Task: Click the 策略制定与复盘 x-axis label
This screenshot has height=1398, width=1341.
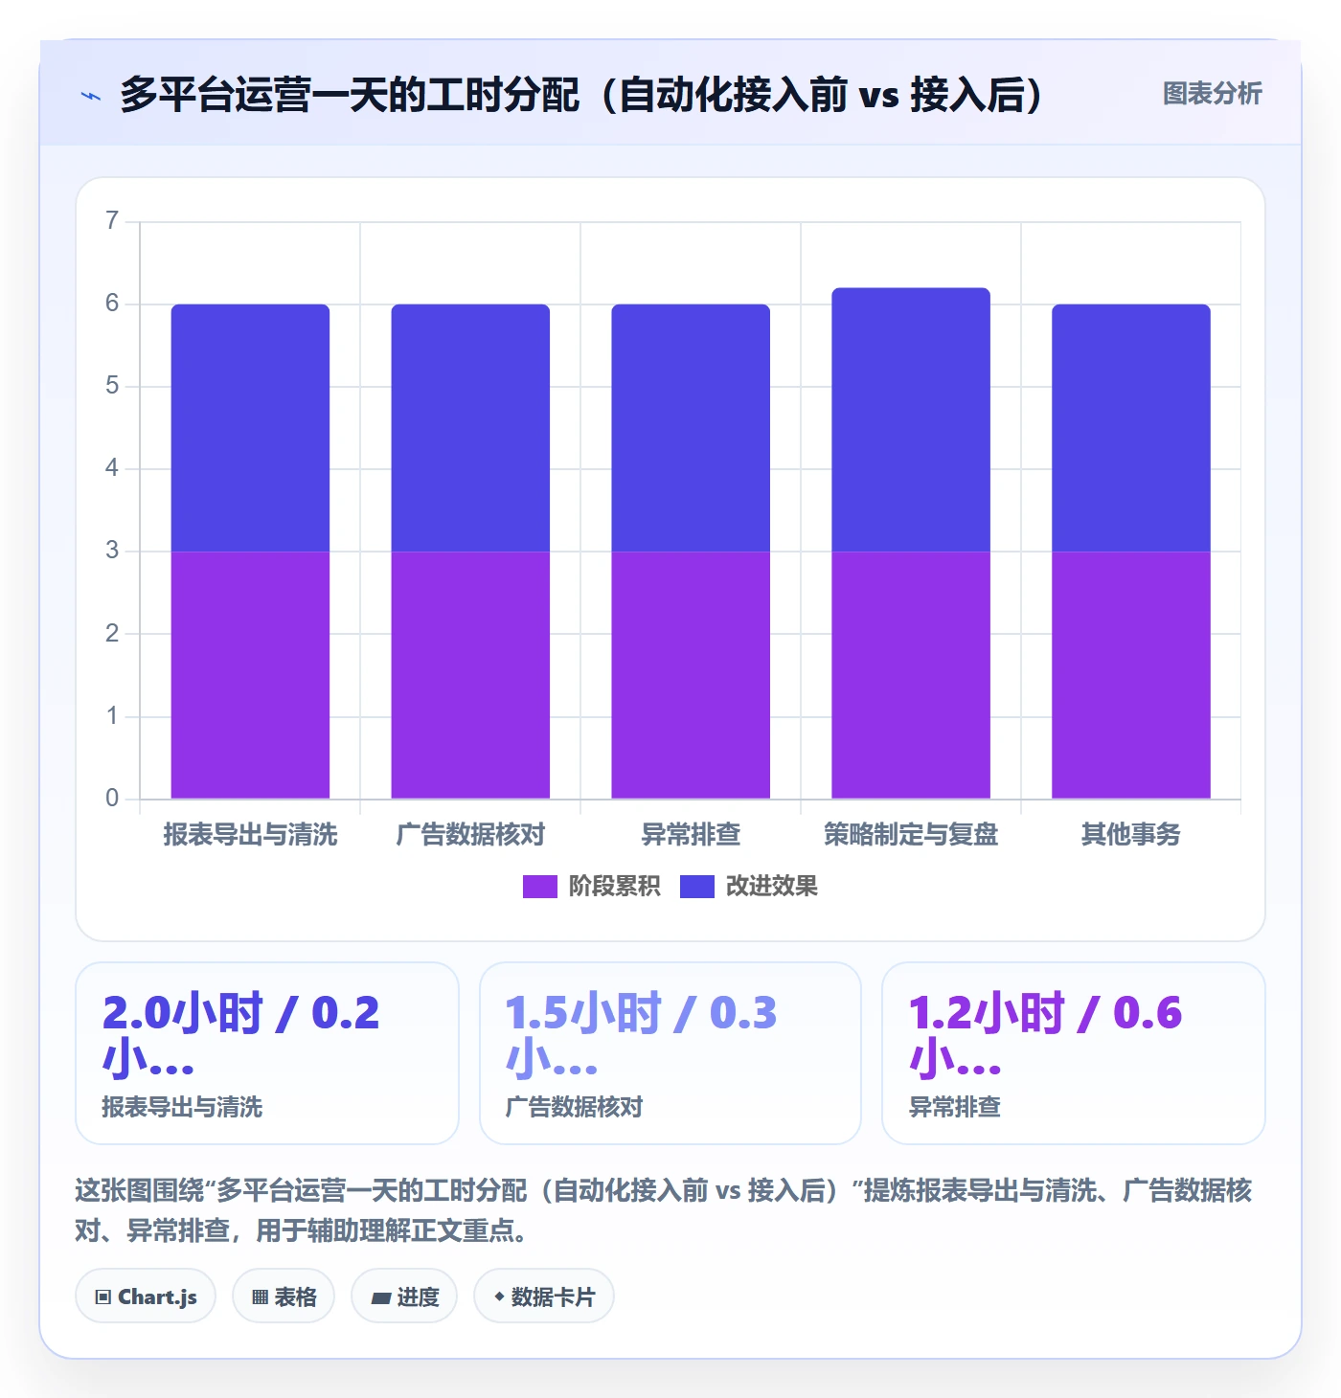Action: point(911,835)
